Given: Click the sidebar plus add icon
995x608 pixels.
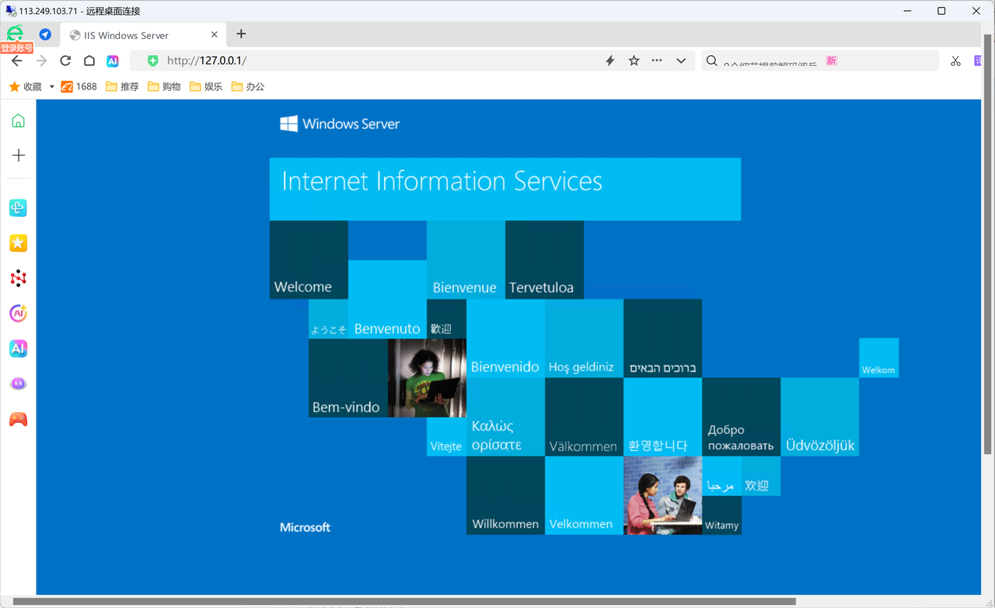Looking at the screenshot, I should click(x=18, y=155).
